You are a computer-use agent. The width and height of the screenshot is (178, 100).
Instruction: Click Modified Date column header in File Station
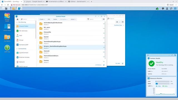118,25
